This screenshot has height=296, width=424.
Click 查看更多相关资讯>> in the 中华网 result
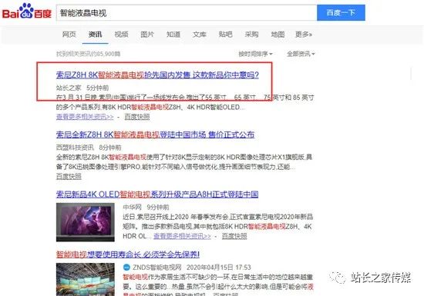click(182, 236)
